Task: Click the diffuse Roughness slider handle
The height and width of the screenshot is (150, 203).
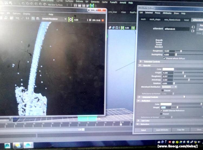Action: tap(181, 51)
